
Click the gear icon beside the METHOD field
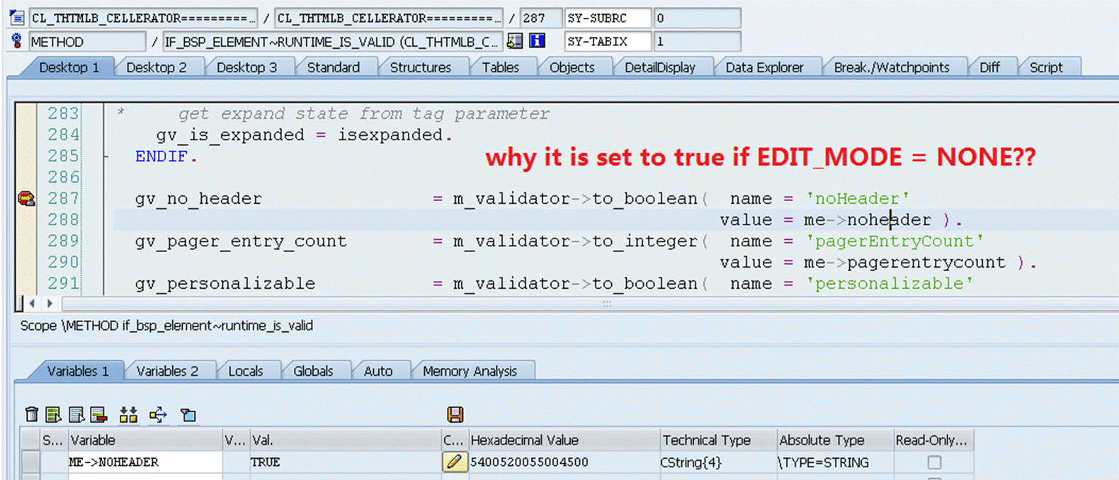tap(16, 41)
